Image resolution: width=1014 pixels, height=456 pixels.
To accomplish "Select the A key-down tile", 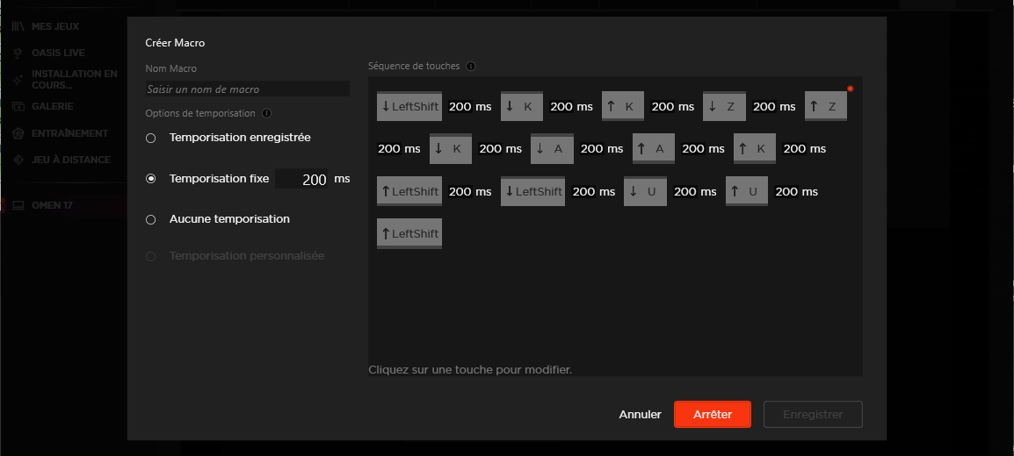I will pos(552,148).
